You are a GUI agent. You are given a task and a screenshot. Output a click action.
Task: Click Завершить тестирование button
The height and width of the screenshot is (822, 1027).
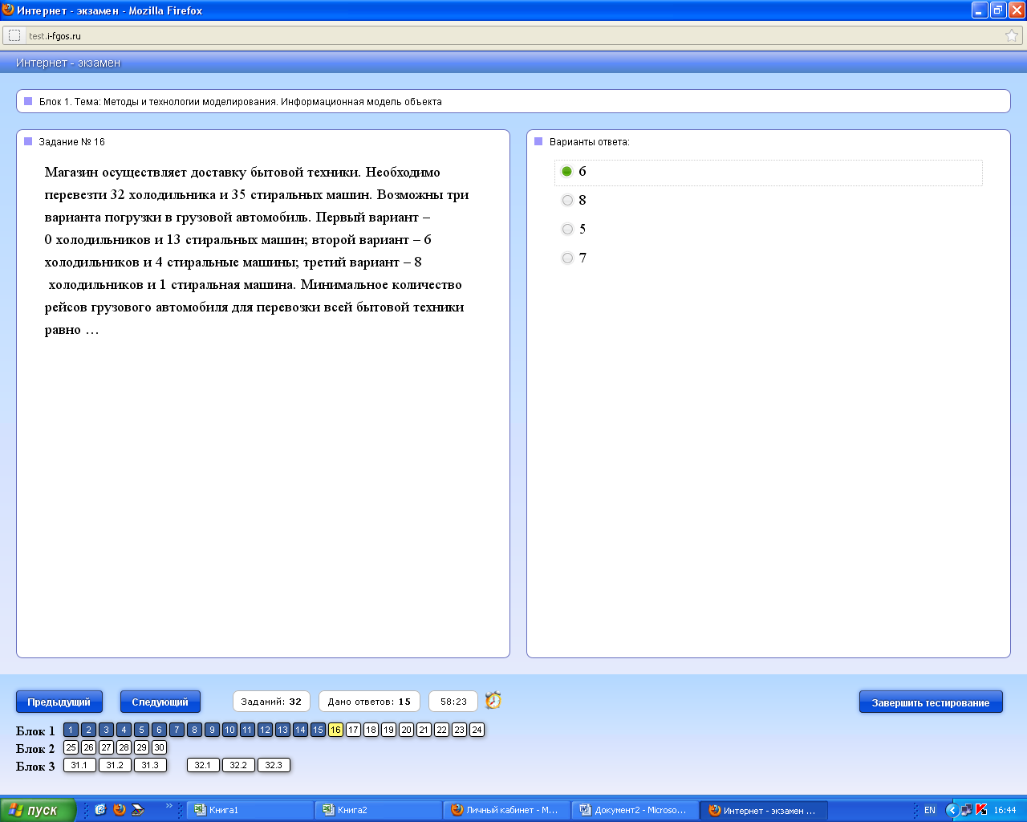(x=931, y=702)
